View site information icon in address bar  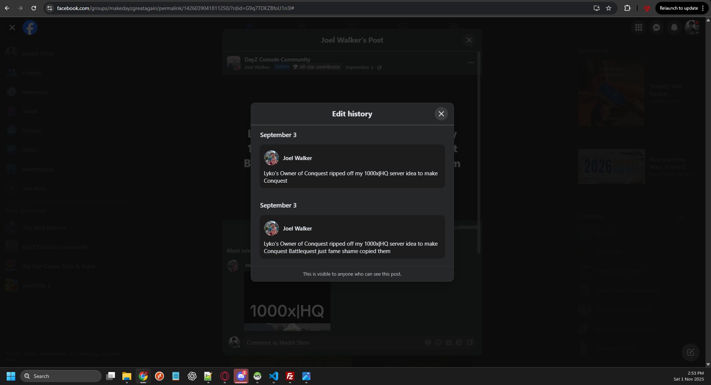click(50, 8)
